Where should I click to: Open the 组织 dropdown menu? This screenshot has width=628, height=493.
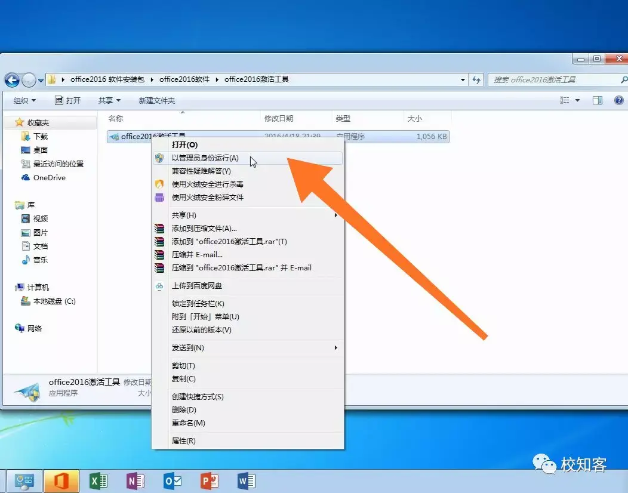(x=24, y=100)
